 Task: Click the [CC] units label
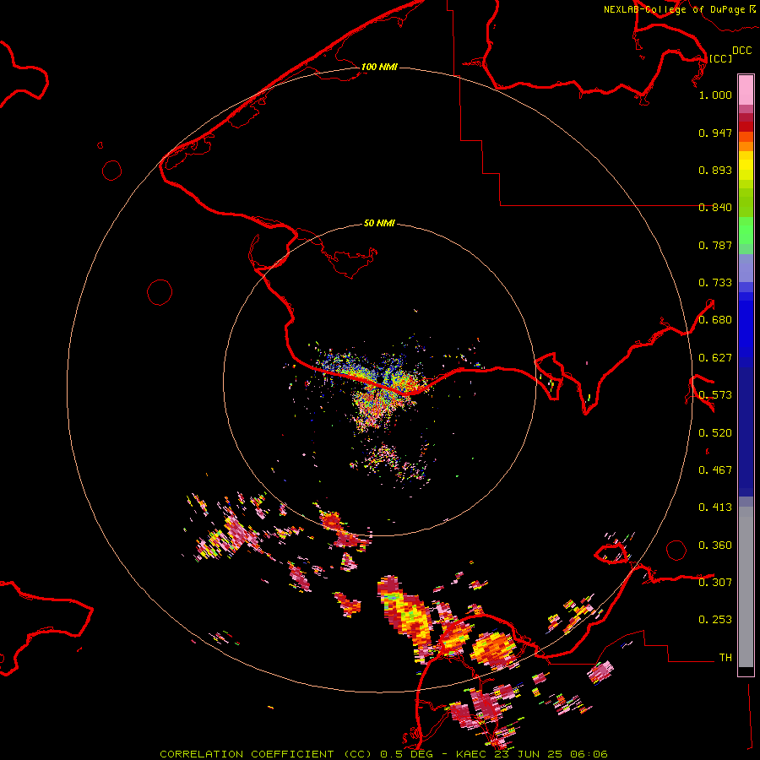click(x=720, y=58)
